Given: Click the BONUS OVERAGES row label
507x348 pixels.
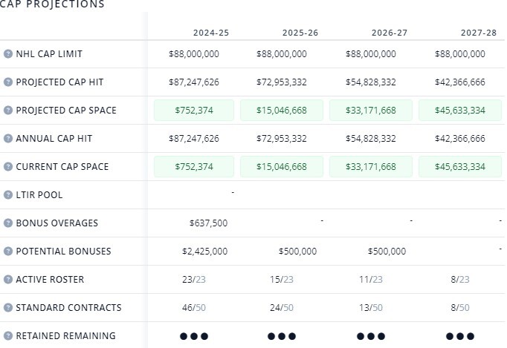Looking at the screenshot, I should tap(57, 223).
